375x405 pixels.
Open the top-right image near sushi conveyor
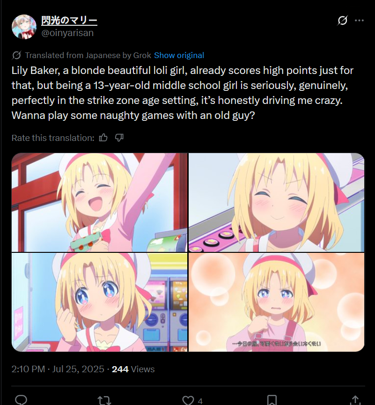tap(276, 202)
